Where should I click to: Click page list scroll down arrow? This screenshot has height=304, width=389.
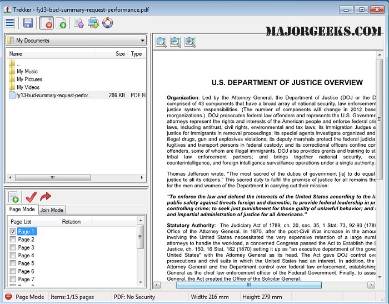pos(141,282)
